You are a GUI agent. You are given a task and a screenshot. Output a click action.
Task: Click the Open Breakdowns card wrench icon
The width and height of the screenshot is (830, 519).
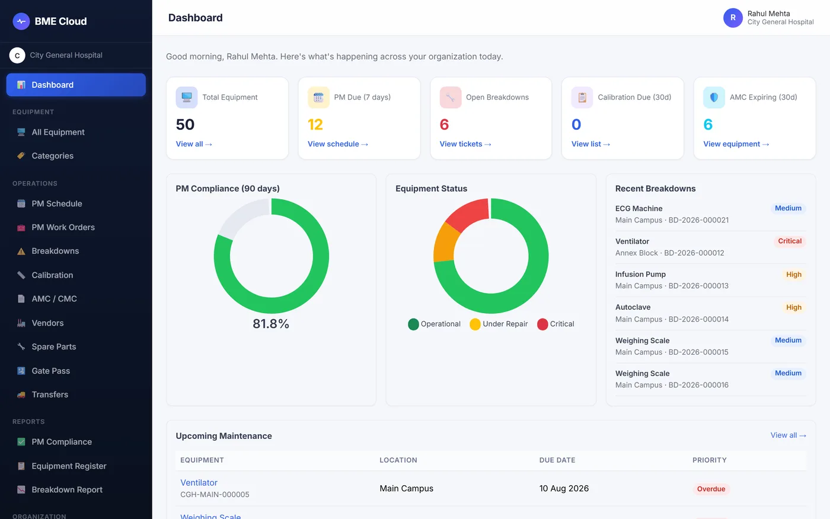451,97
